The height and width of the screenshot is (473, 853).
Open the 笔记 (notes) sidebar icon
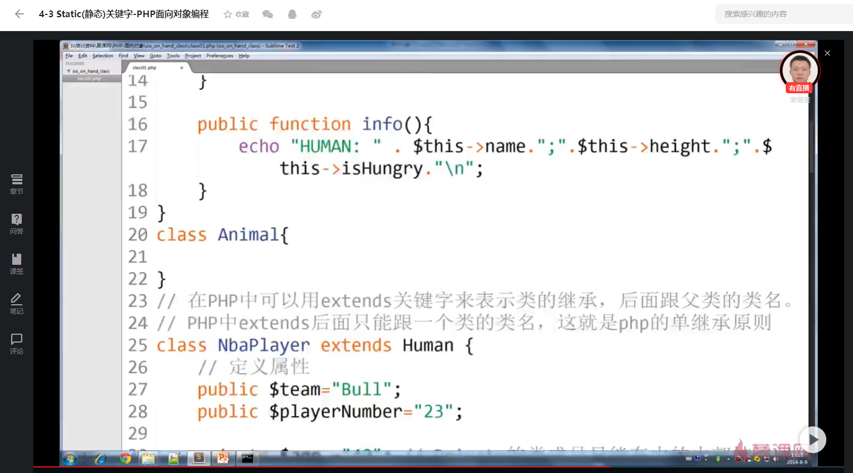pos(17,303)
